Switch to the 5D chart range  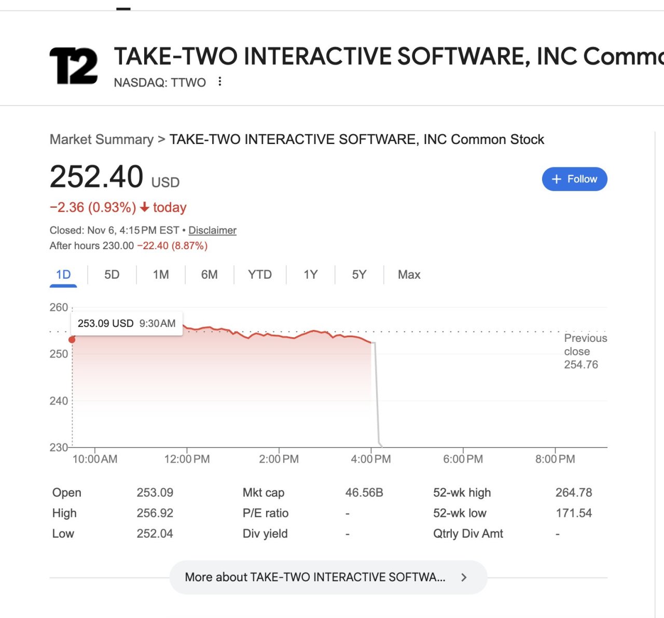point(112,275)
